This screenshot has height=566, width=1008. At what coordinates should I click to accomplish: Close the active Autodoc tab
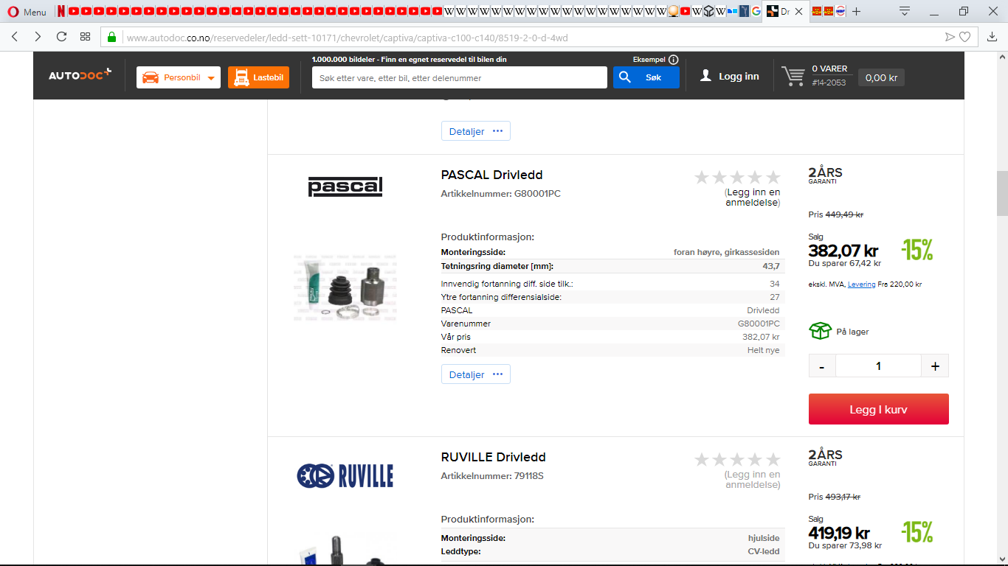(798, 12)
